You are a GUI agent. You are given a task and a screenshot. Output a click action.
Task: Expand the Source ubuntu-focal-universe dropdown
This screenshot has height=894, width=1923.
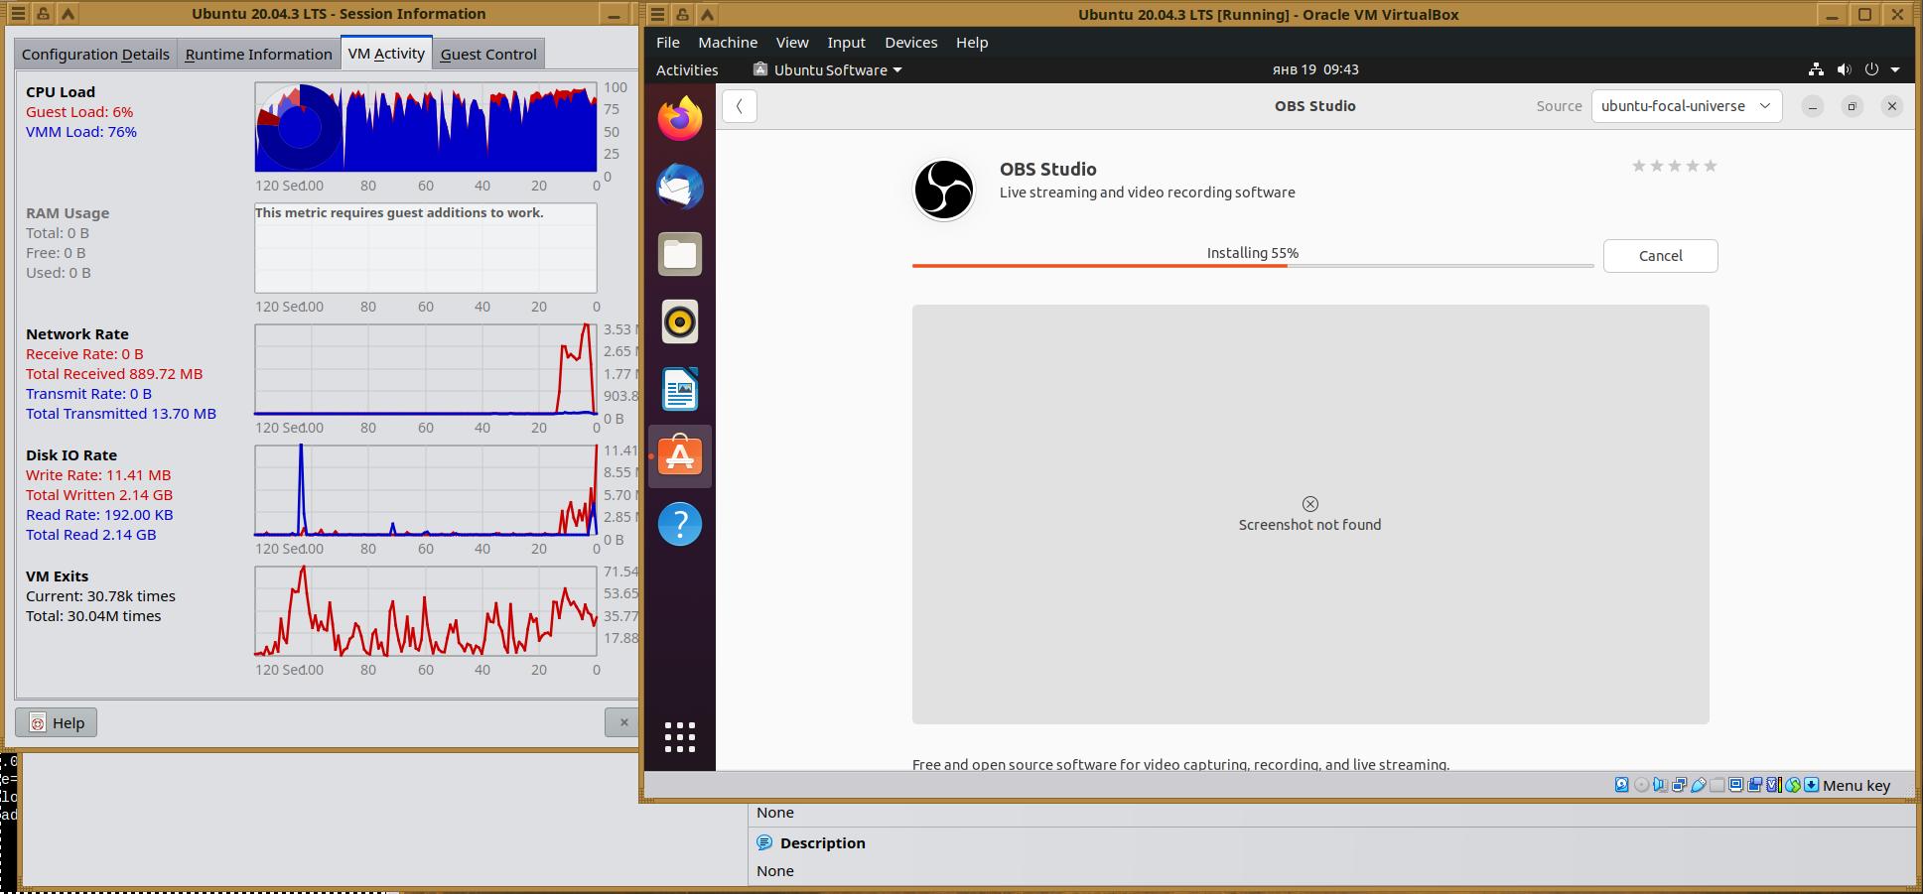click(x=1686, y=106)
